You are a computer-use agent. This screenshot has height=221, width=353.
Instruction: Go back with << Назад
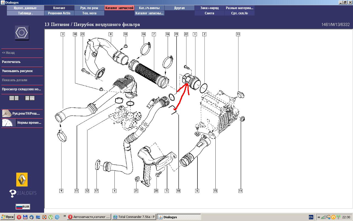point(8,53)
